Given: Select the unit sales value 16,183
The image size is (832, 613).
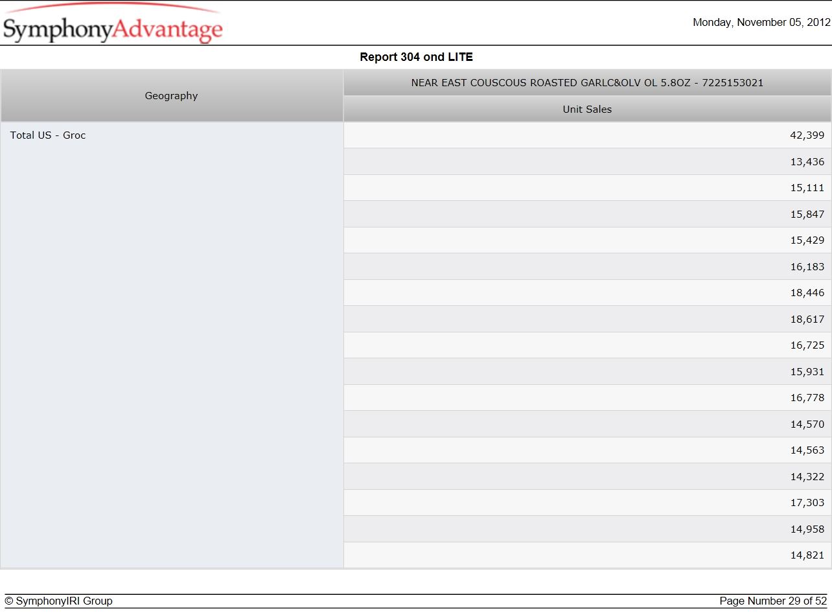Looking at the screenshot, I should pos(807,267).
